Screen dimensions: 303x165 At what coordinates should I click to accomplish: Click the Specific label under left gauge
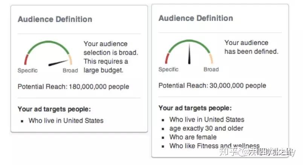tap(28, 70)
